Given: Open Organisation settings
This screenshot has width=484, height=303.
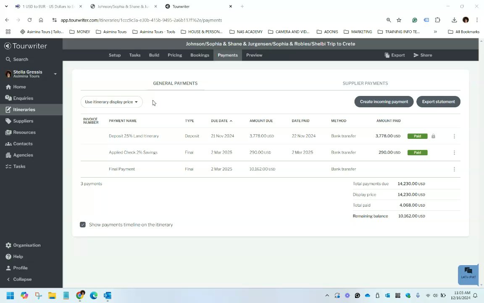Looking at the screenshot, I should (x=23, y=245).
